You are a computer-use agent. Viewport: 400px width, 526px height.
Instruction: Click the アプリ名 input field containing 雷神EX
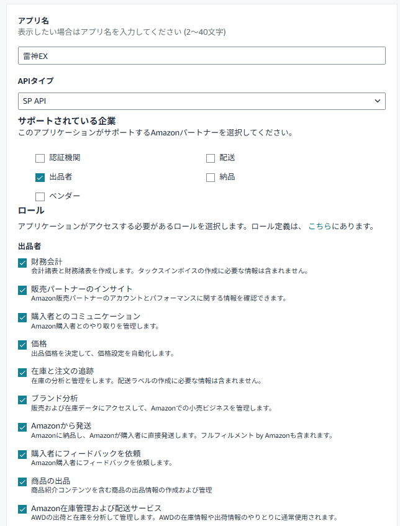click(201, 56)
